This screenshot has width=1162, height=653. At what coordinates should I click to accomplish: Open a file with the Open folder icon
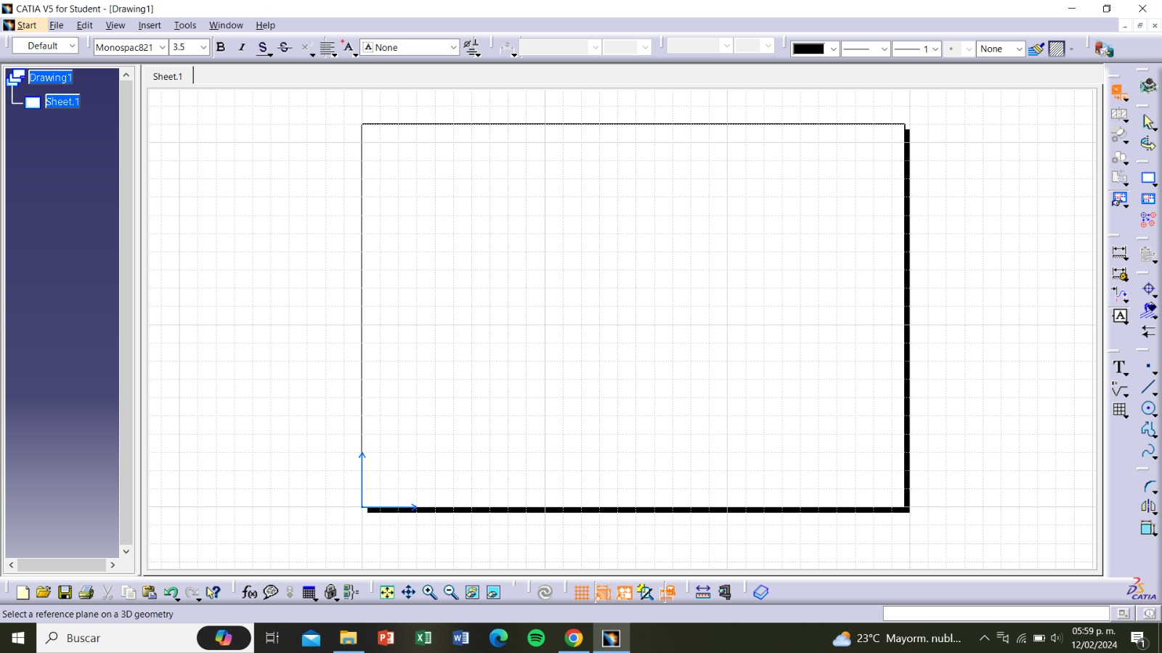(x=44, y=593)
